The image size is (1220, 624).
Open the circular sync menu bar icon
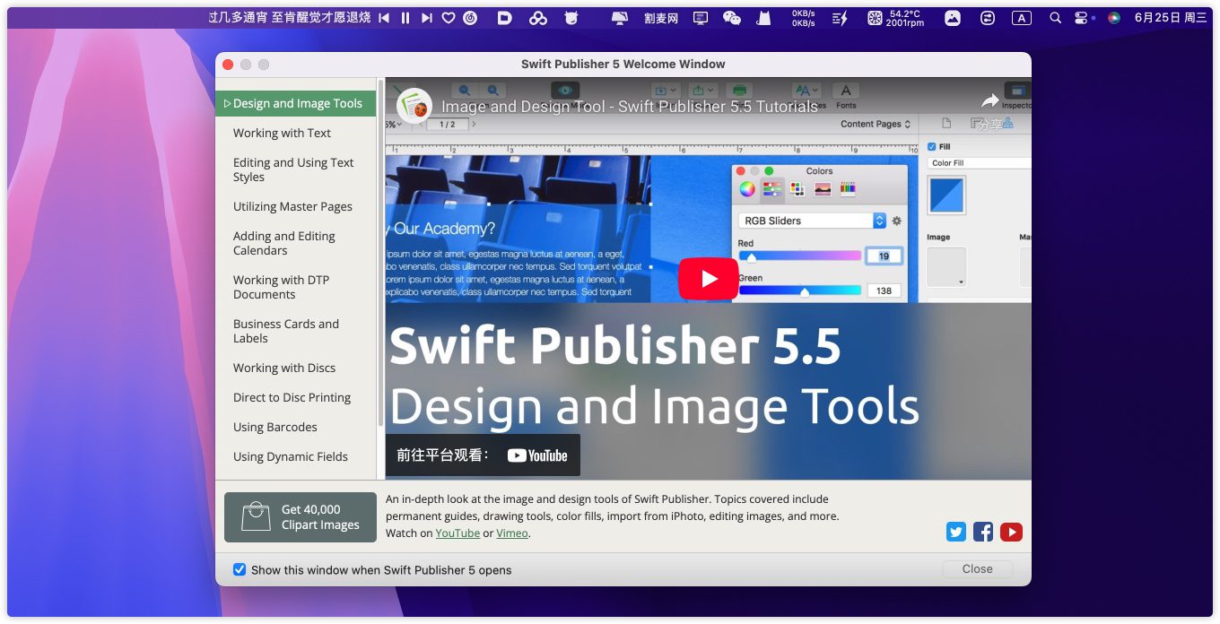point(988,18)
